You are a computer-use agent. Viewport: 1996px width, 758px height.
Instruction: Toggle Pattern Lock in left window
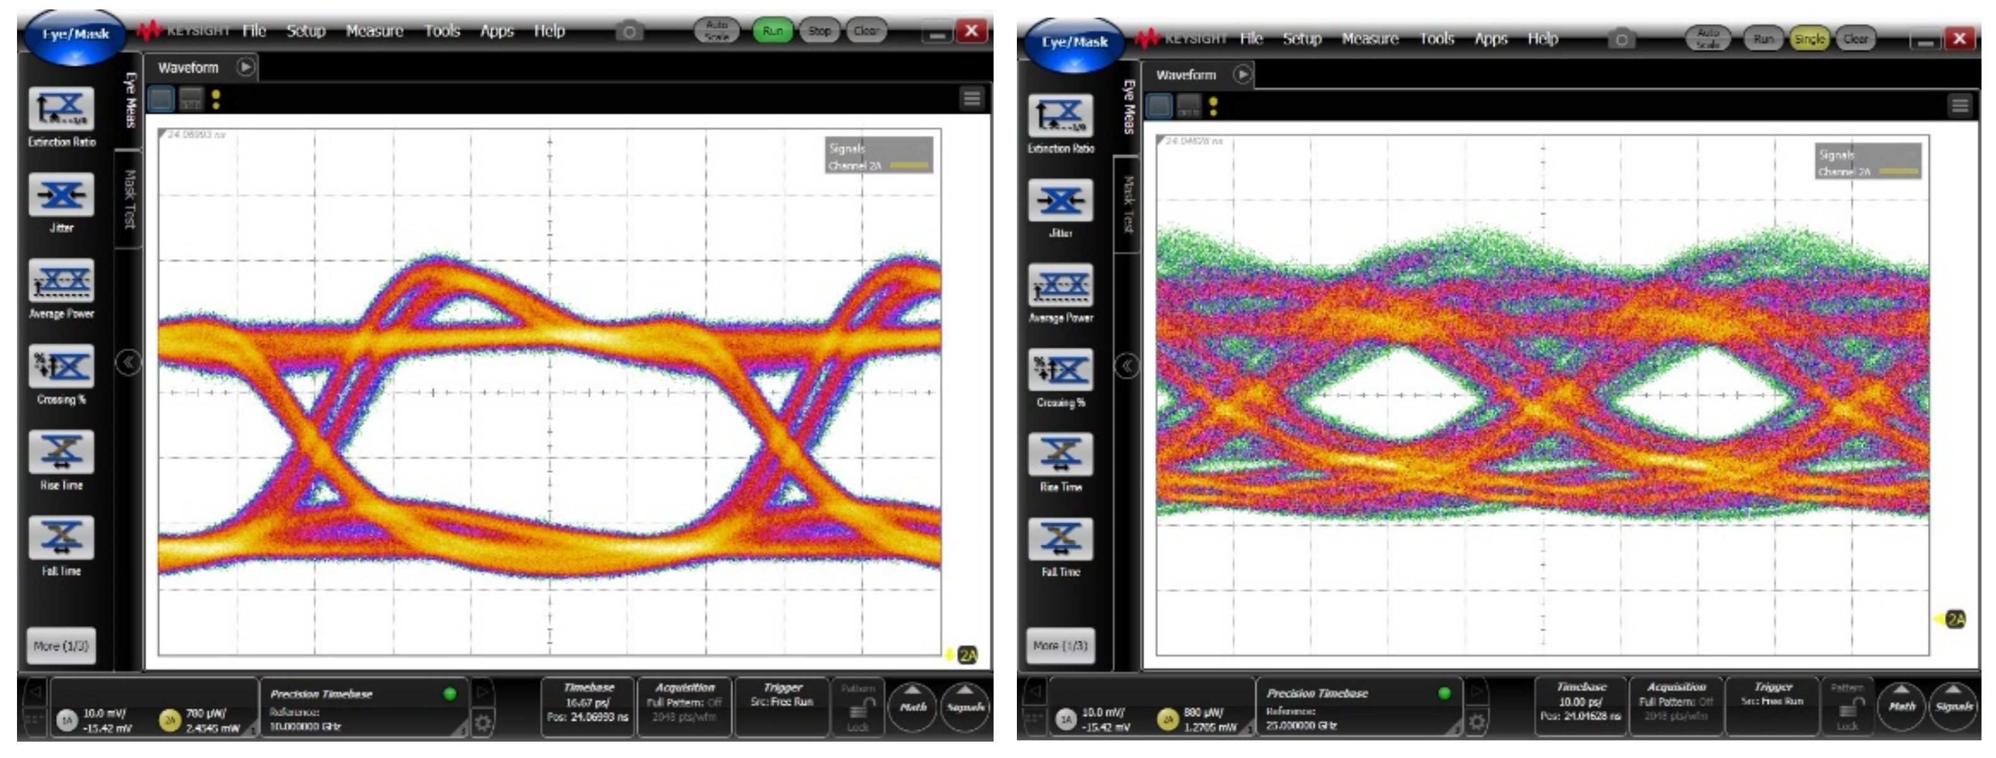click(x=857, y=706)
